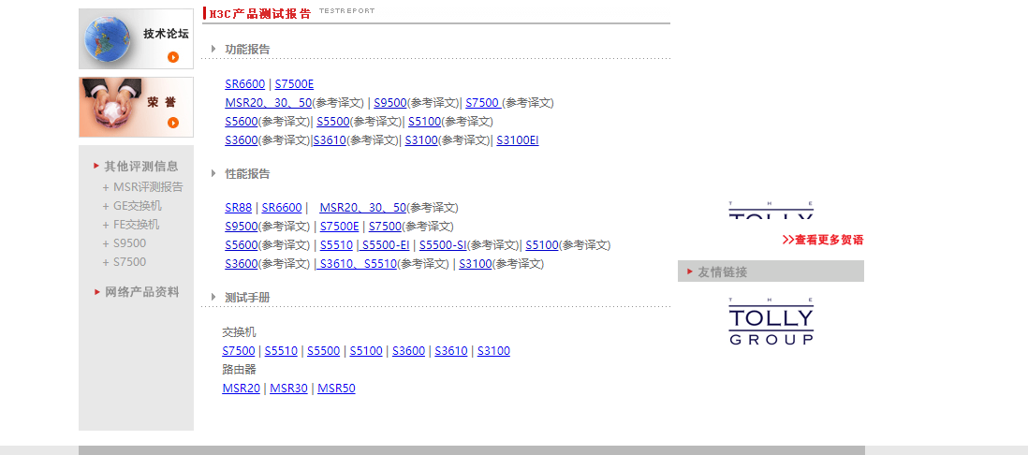Click the 路由器 label
Image resolution: width=1028 pixels, height=455 pixels.
pyautogui.click(x=240, y=370)
